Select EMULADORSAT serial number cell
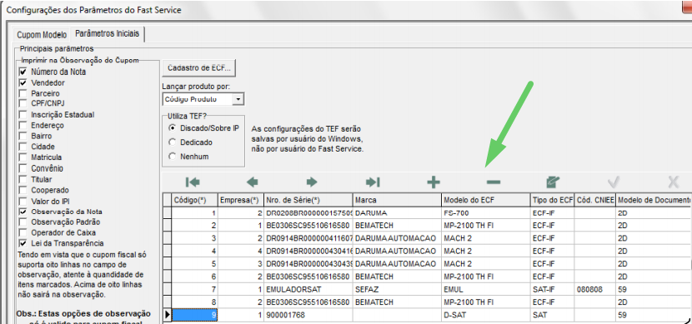Screen dimensions: 692x324 point(308,290)
